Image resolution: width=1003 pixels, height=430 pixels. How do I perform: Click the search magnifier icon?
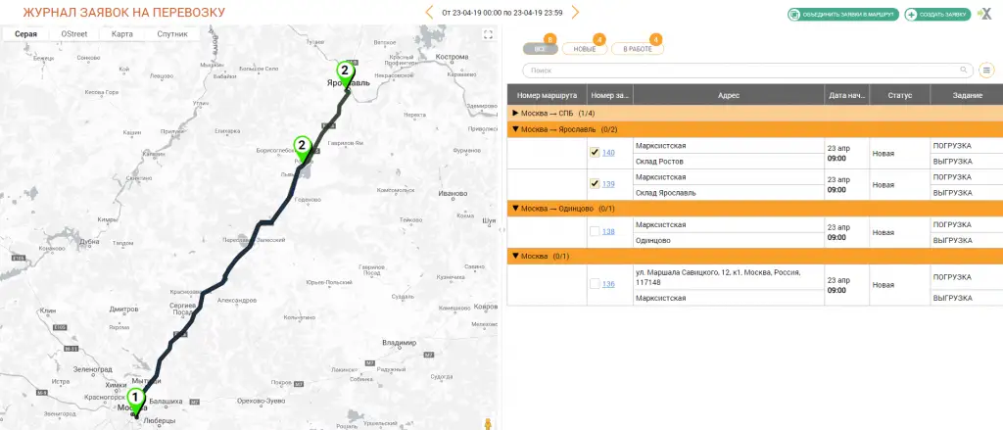pos(964,71)
